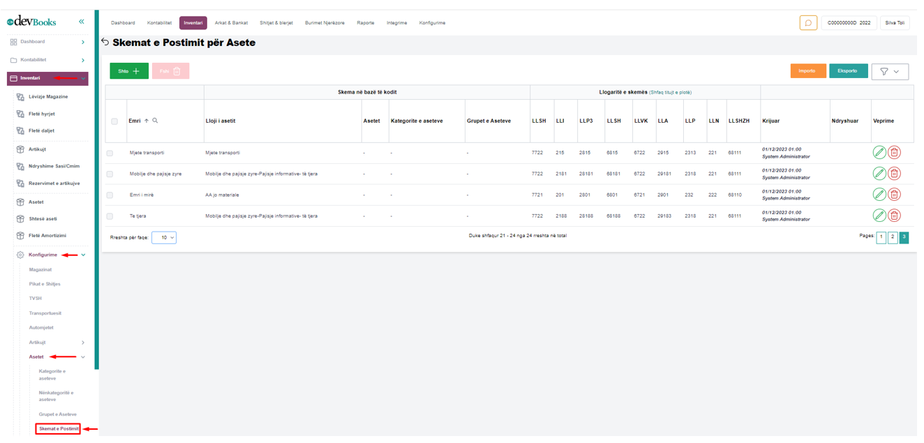Click edit pencil icon for Emri i mirë row

879,195
